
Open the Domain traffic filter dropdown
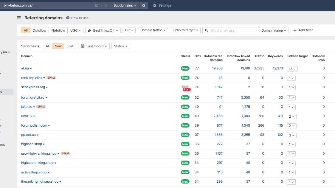[x=153, y=30]
